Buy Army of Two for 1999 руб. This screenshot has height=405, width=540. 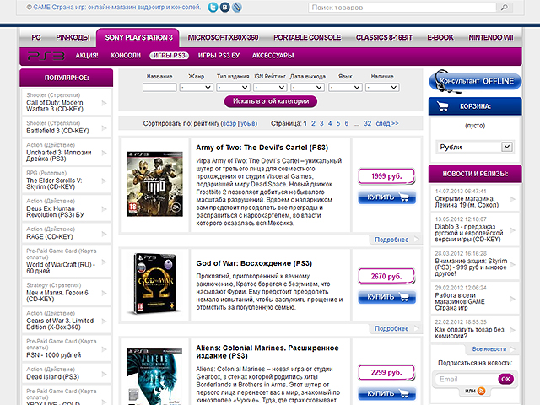(386, 197)
